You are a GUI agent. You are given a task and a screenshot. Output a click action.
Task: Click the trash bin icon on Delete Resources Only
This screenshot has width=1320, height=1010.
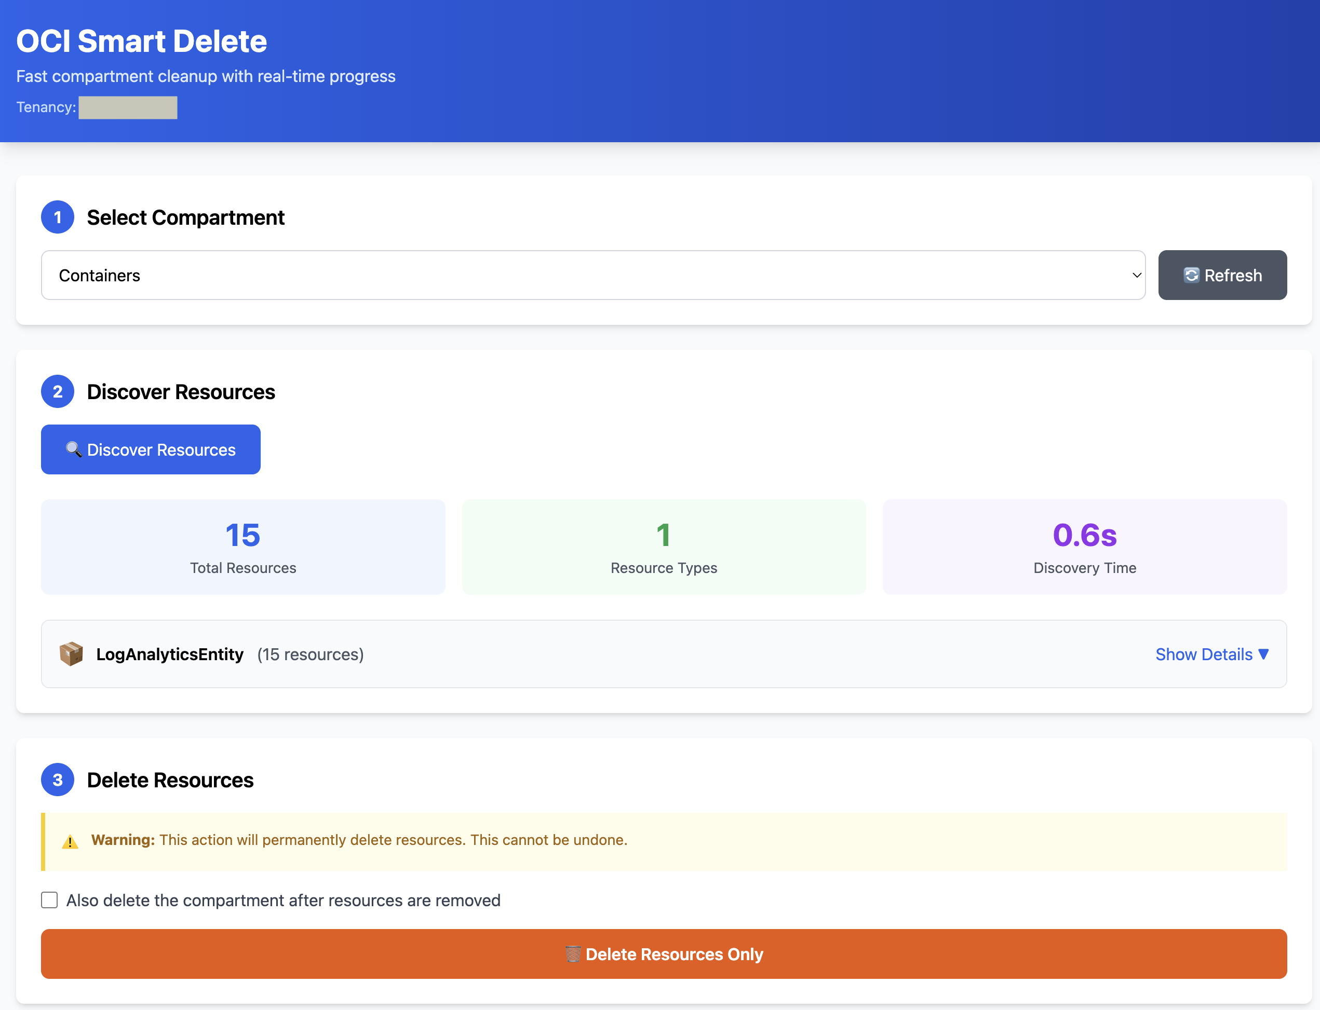tap(573, 954)
